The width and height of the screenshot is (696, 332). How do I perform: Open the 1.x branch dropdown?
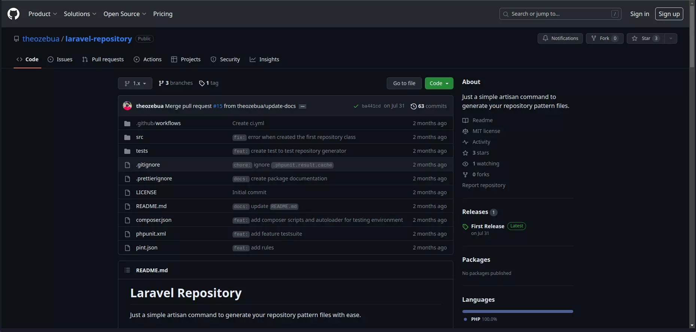tap(135, 83)
